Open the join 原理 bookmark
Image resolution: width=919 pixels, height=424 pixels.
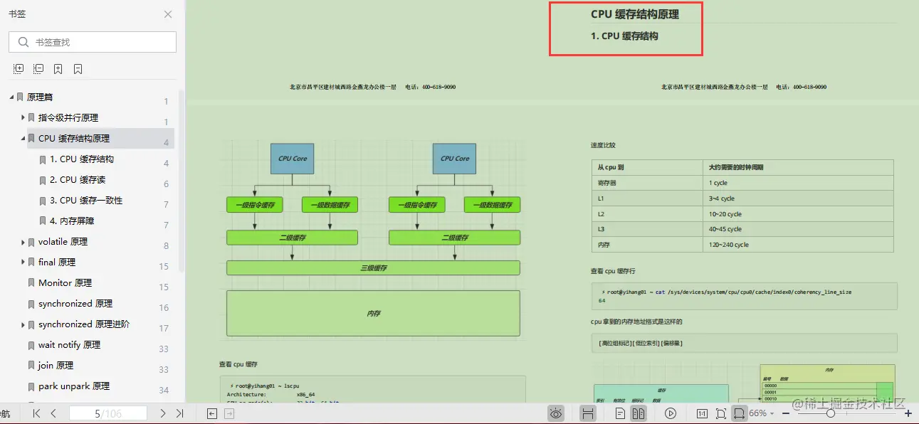[56, 366]
